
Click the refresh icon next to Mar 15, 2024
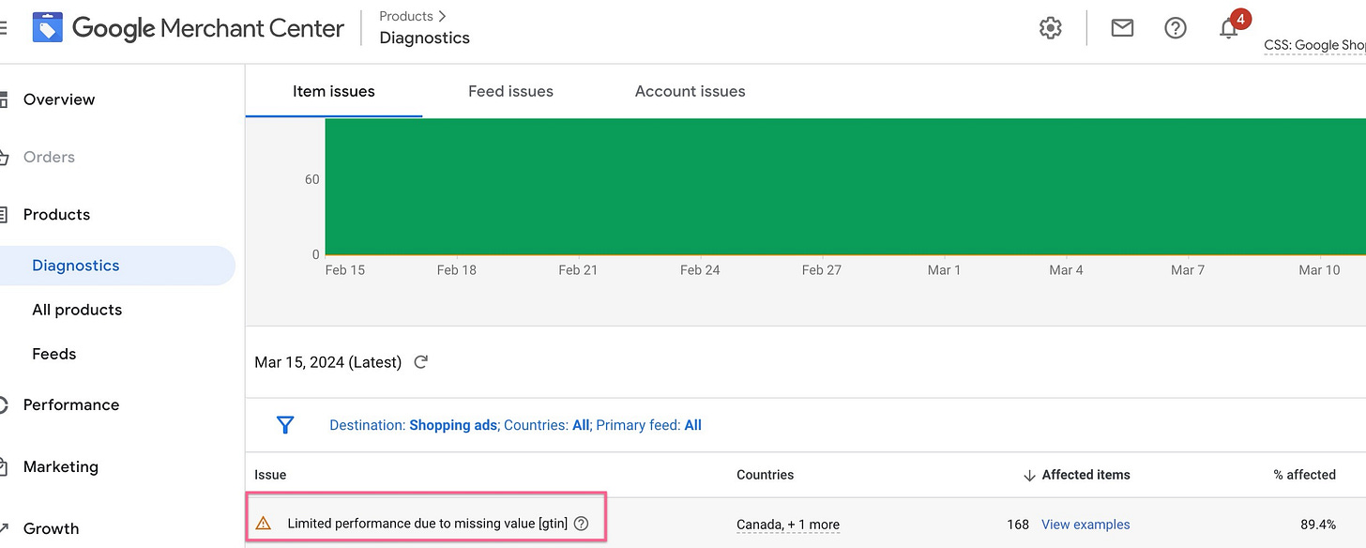pyautogui.click(x=421, y=362)
